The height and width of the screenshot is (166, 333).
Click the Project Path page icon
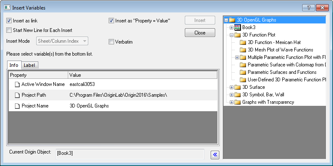pyautogui.click(x=17, y=95)
